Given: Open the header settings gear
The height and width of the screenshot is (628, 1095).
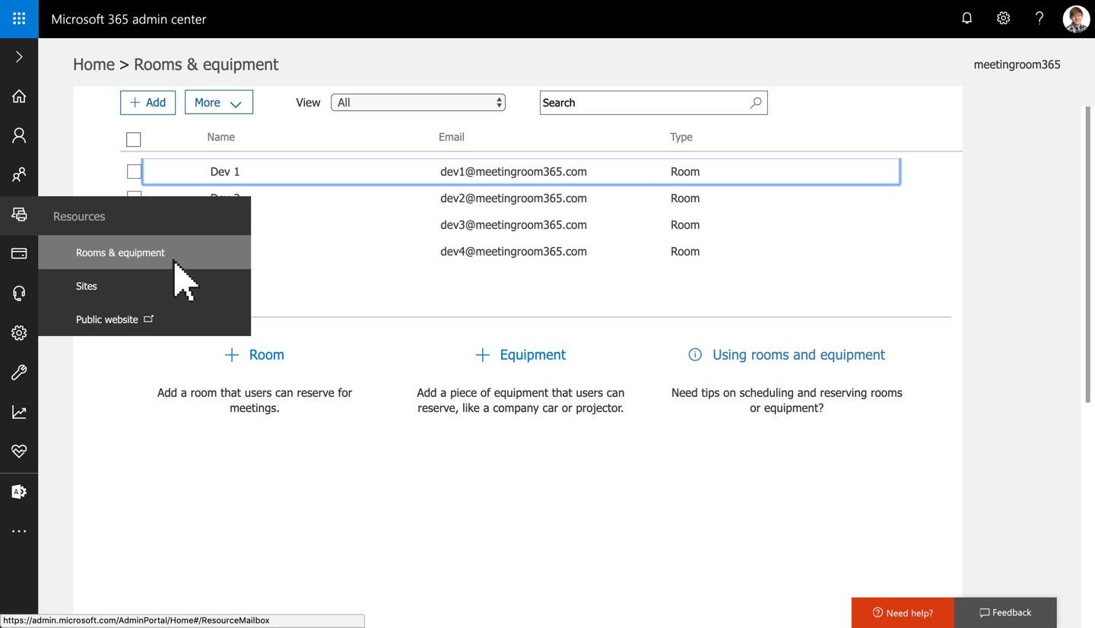Looking at the screenshot, I should (1003, 18).
